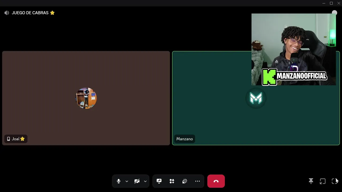Click the phone icon next to Joal
Viewport: 342px width, 192px height.
9,139
